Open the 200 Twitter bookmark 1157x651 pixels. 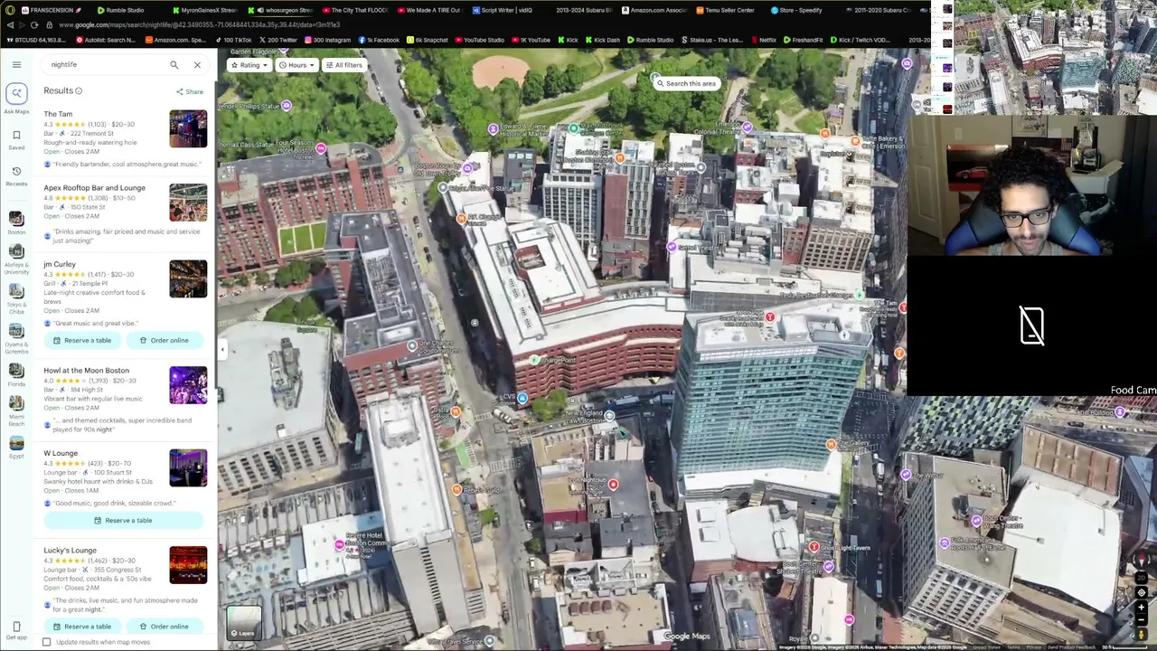[x=277, y=40]
